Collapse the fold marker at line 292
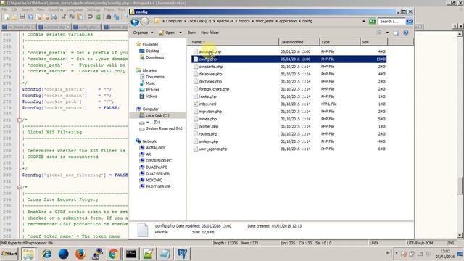Image resolution: width=464 pixels, height=261 pixels. (20, 187)
